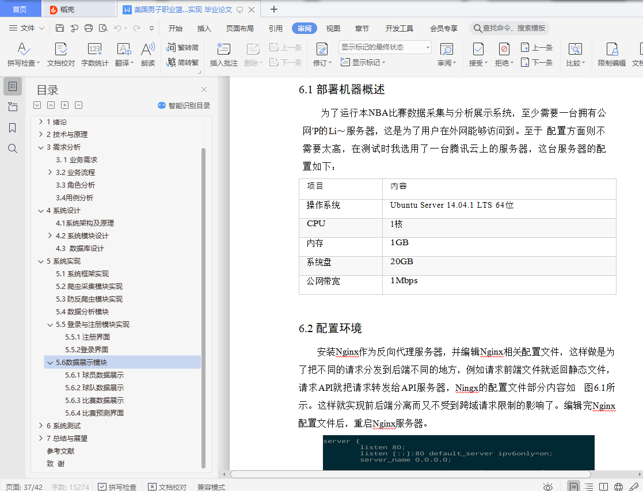Click the 查找命令、搜索模板 search box

click(509, 28)
